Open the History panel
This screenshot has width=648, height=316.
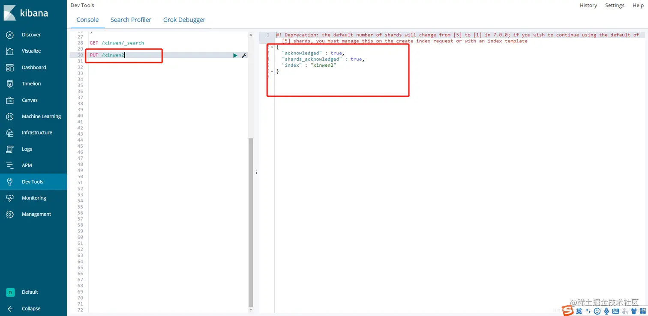588,6
